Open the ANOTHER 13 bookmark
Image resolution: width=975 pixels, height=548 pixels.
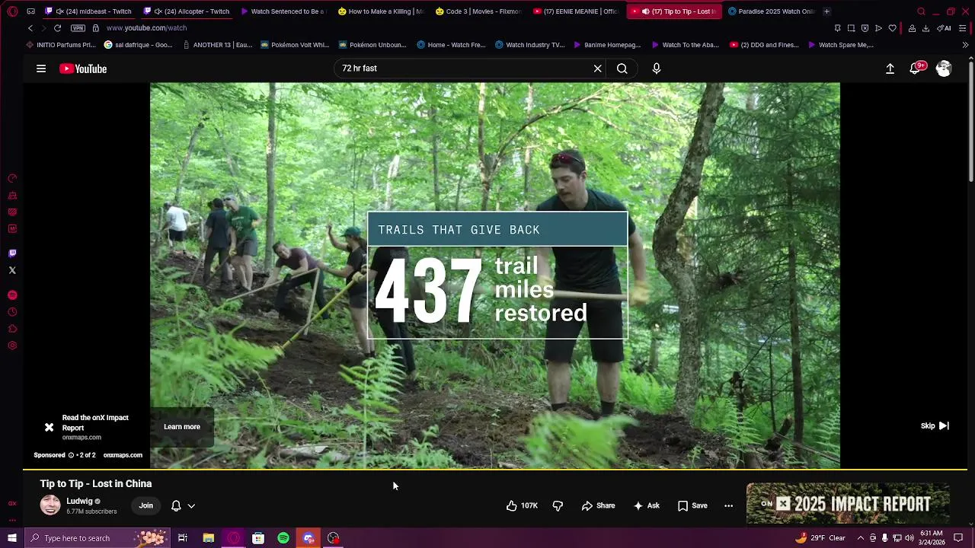(218, 45)
